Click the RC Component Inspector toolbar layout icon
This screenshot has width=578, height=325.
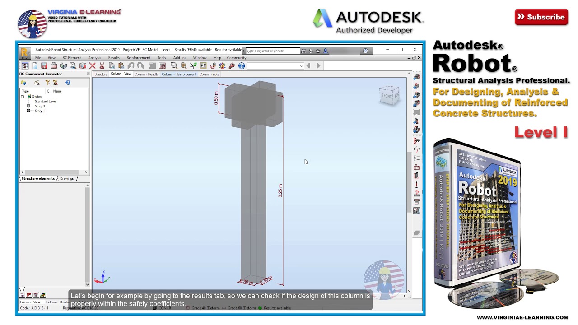point(25,66)
